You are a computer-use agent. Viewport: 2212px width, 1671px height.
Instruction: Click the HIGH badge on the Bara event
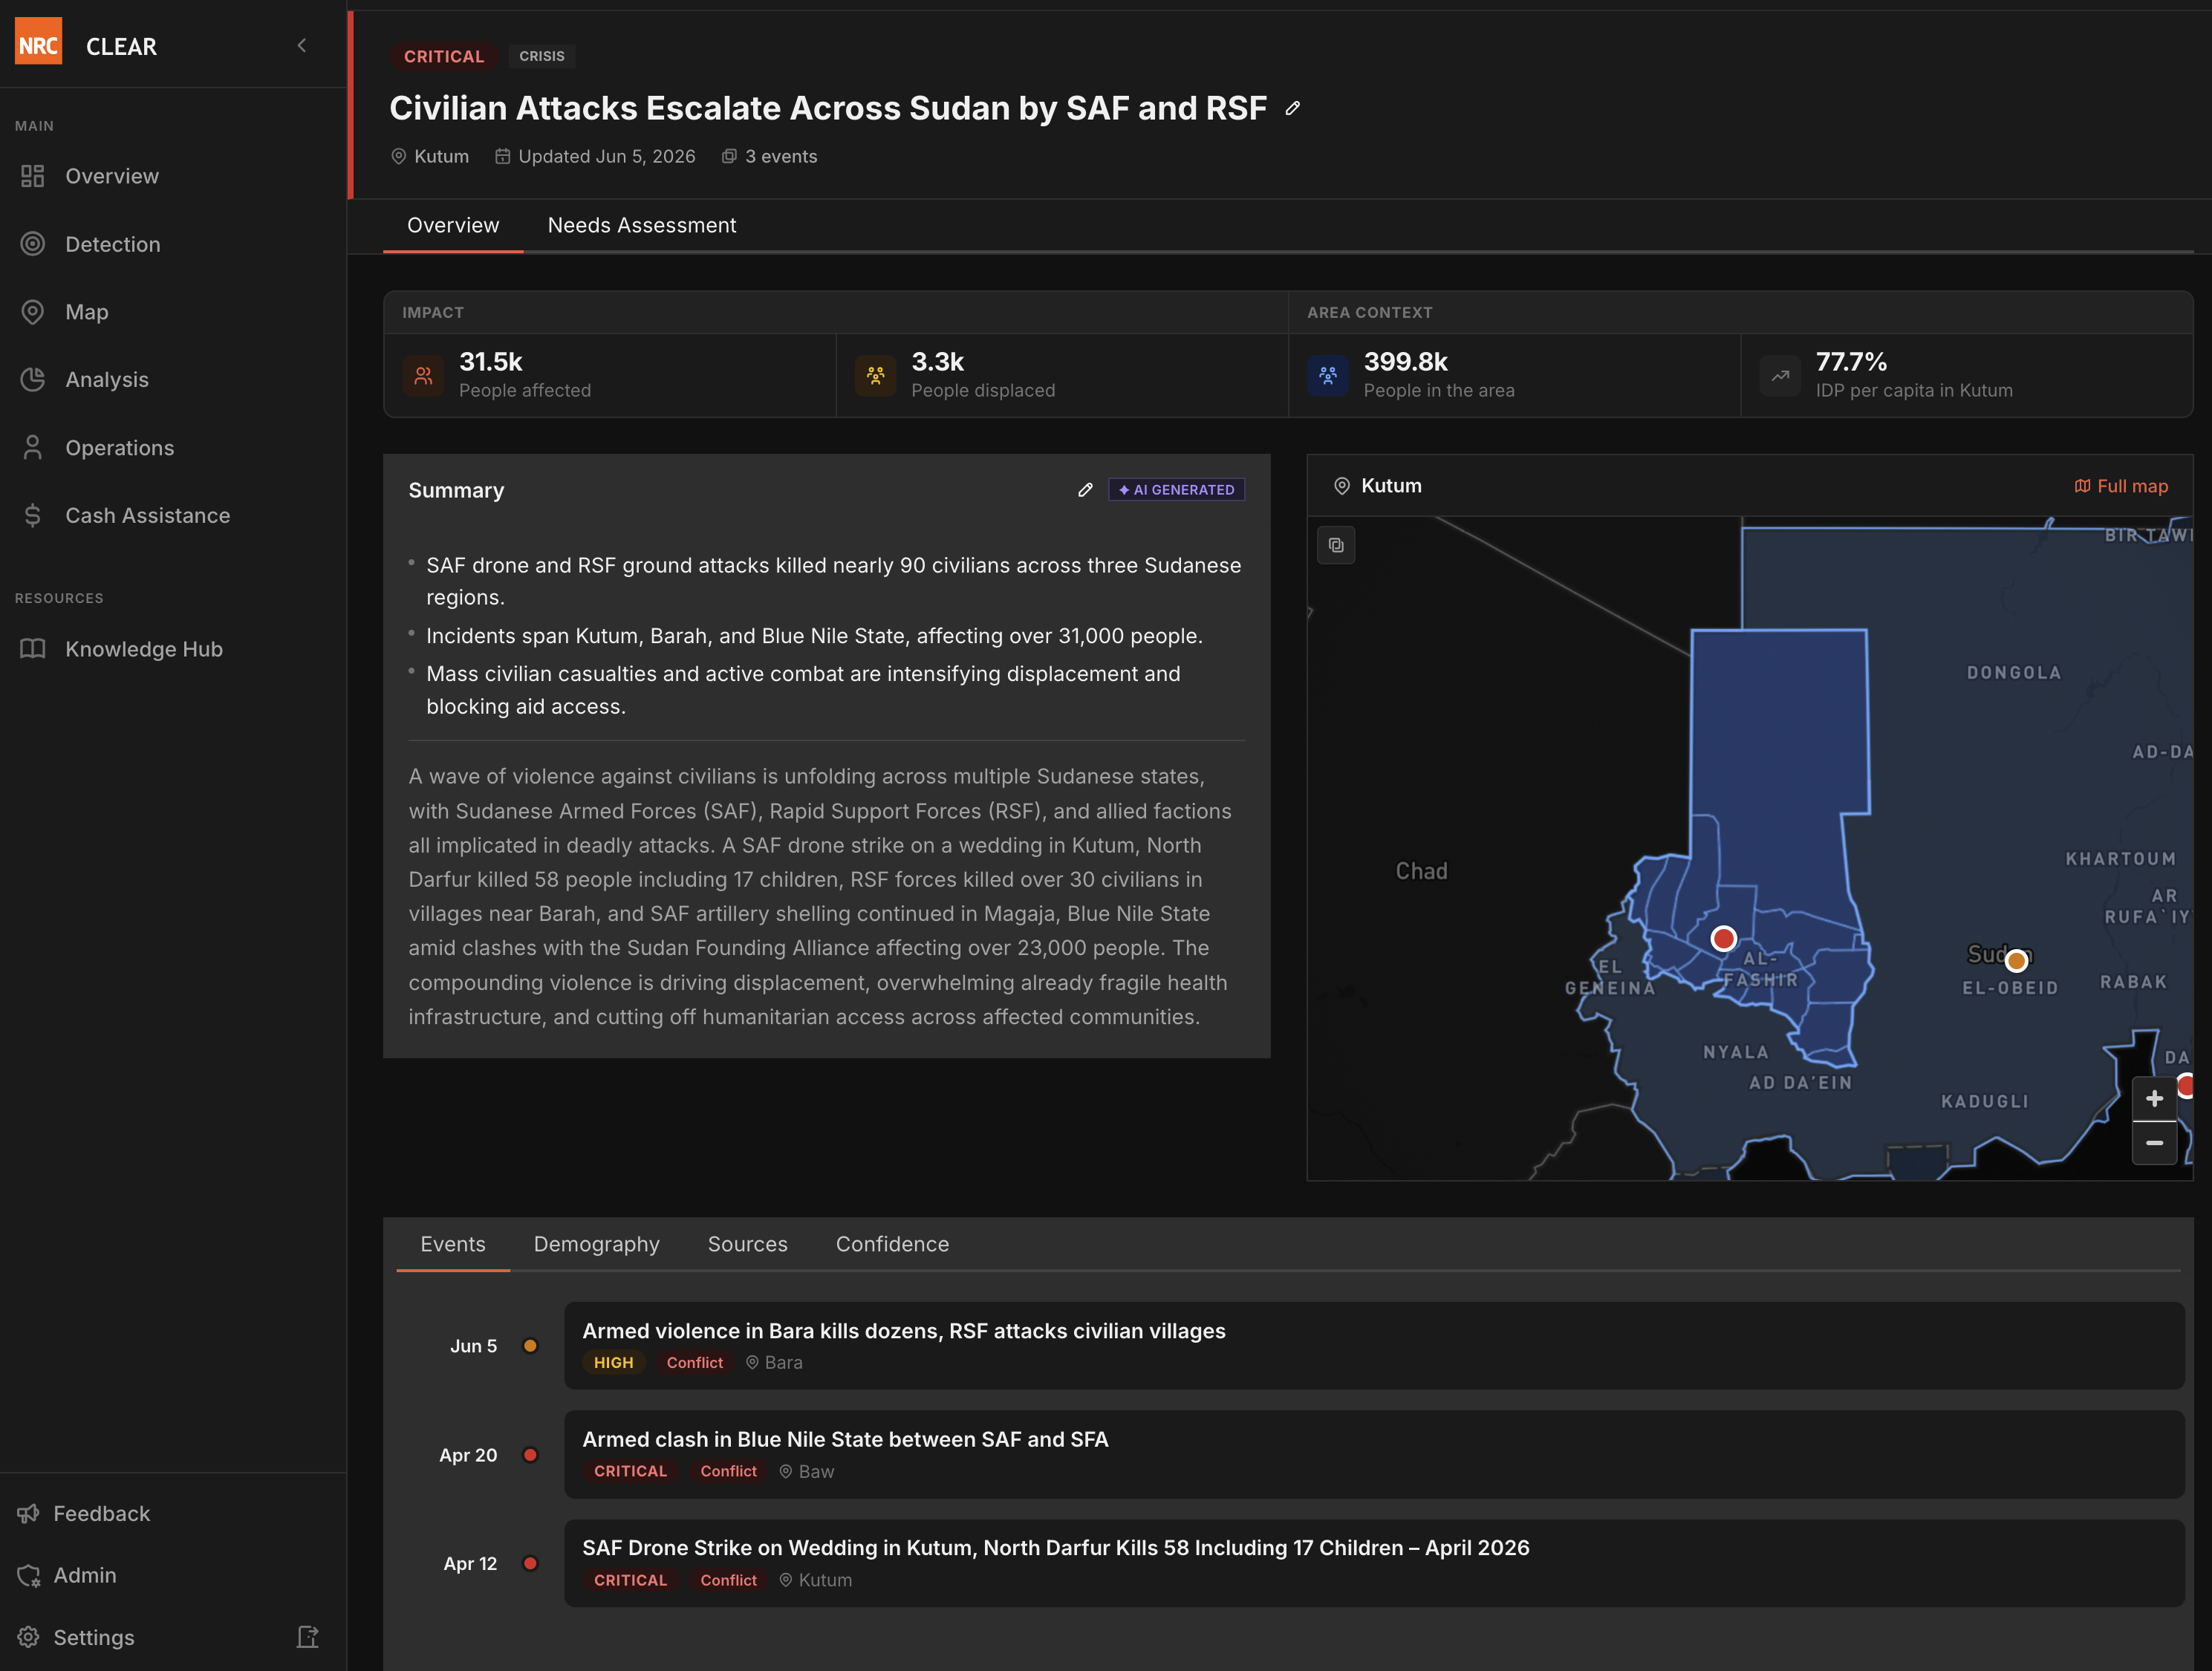click(x=614, y=1363)
